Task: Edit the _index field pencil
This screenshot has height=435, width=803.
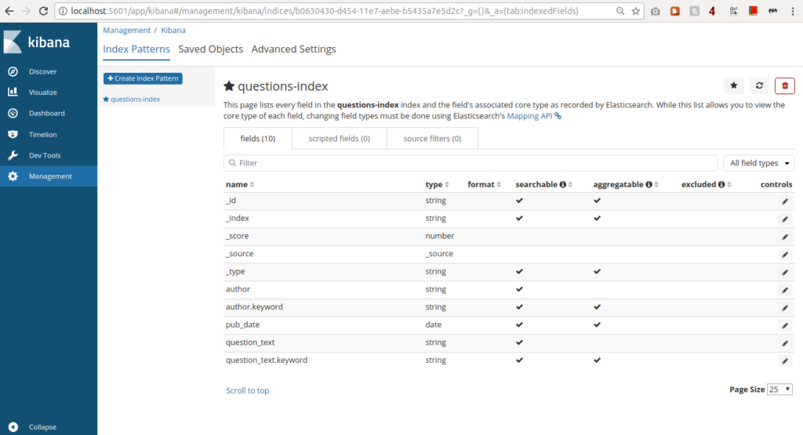Action: pos(785,219)
